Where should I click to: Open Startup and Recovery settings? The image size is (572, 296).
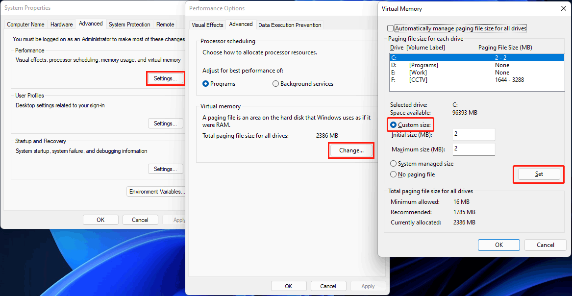165,169
